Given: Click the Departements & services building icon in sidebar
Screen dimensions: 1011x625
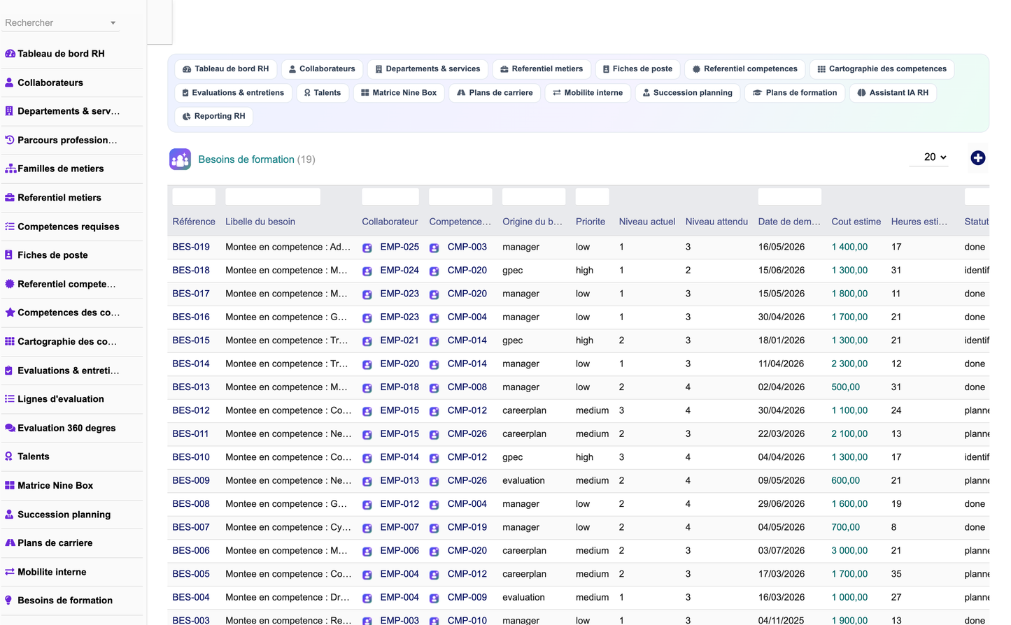Looking at the screenshot, I should coord(9,111).
